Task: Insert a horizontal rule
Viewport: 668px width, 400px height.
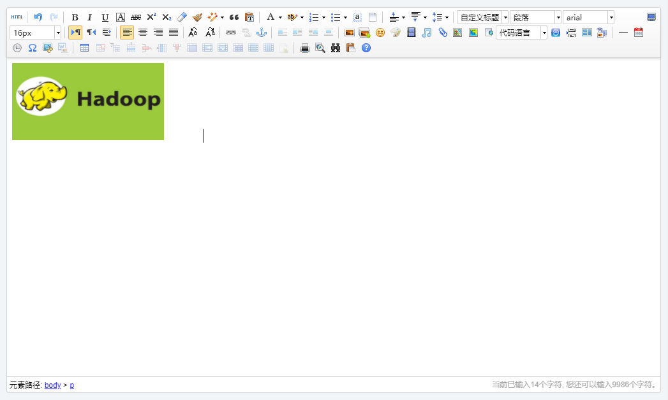Action: (623, 32)
